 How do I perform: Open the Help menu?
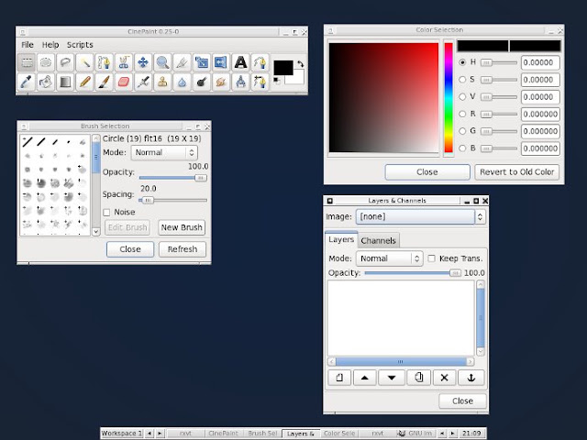50,45
